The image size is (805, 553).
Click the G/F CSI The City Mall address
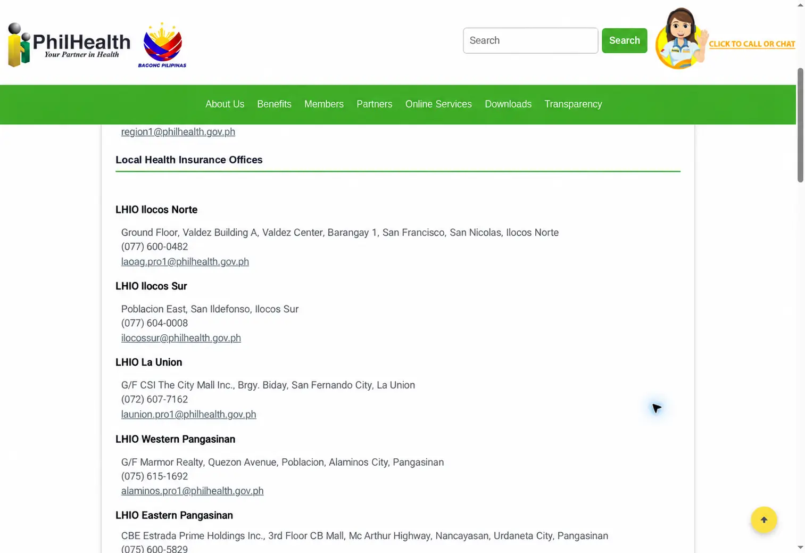click(x=268, y=385)
